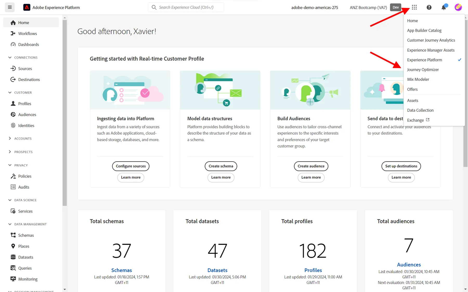Collapse the CUSTOMER section
Image resolution: width=468 pixels, height=292 pixels.
point(10,92)
